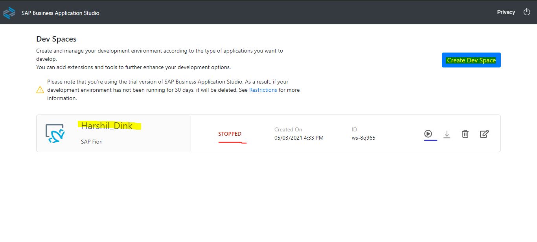Click the Dev Spaces page heading
This screenshot has width=537, height=242.
[56, 39]
